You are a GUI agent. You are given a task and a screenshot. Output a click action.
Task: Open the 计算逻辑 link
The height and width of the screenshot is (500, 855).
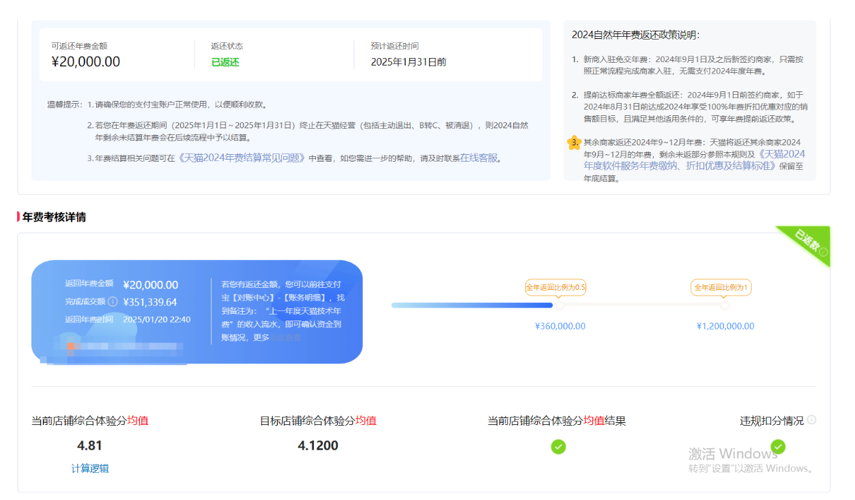tap(89, 468)
